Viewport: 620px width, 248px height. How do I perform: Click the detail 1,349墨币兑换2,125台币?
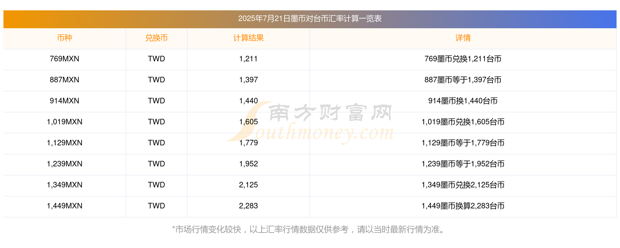463,185
